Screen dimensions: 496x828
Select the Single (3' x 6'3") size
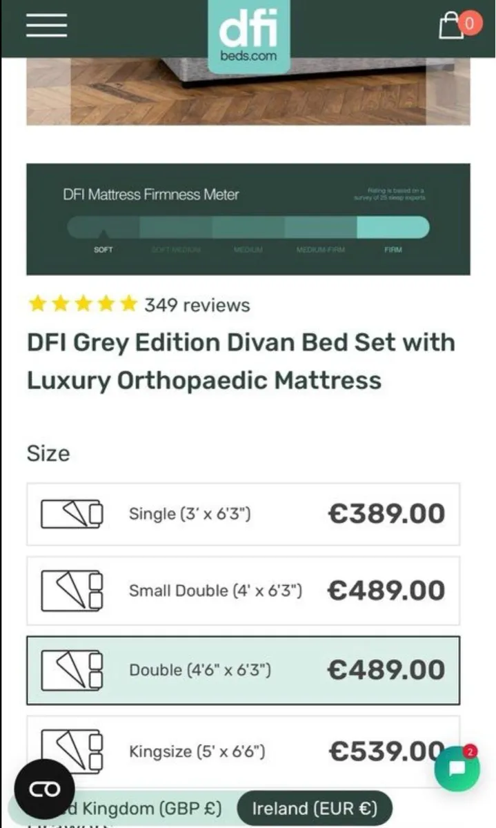pyautogui.click(x=243, y=513)
